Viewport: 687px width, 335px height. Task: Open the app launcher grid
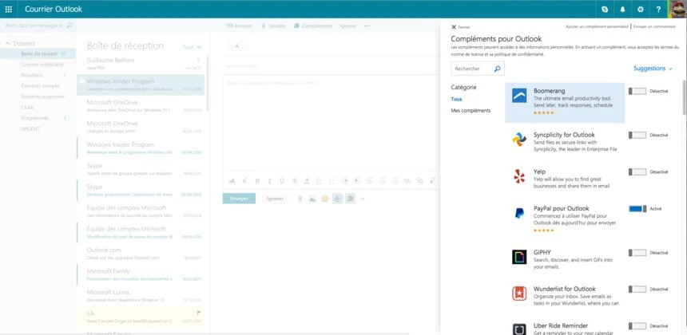point(9,10)
